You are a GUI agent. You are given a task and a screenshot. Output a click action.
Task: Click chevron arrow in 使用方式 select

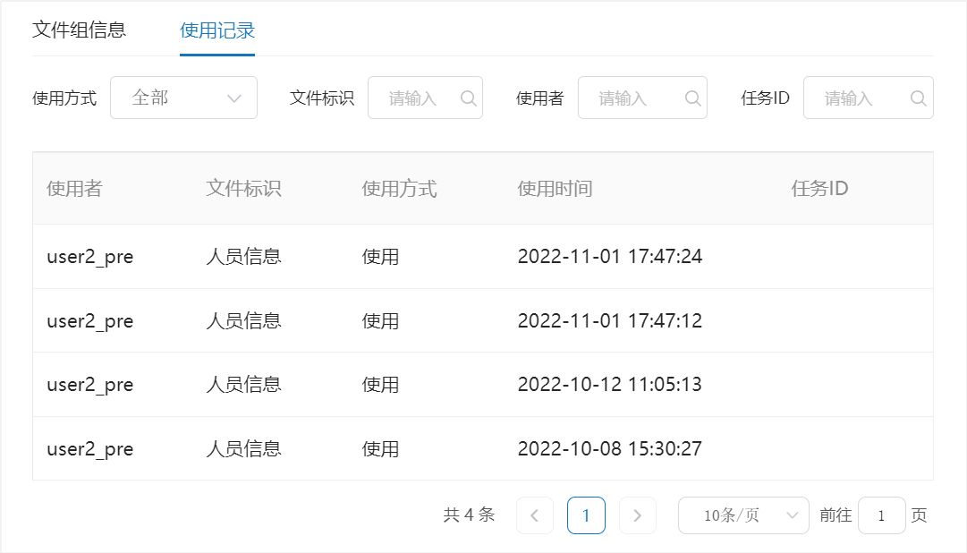tap(234, 98)
